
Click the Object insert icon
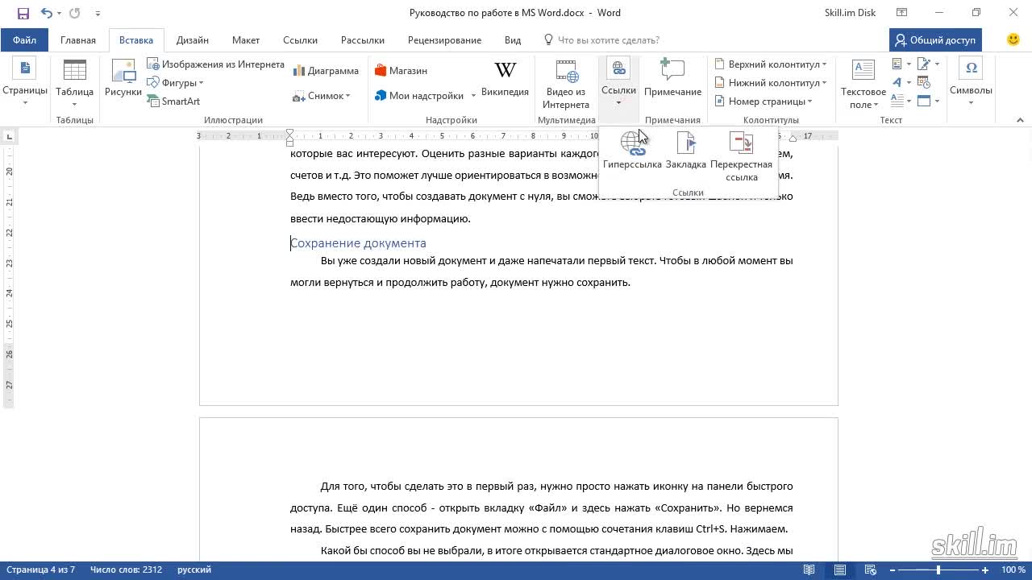pyautogui.click(x=924, y=101)
